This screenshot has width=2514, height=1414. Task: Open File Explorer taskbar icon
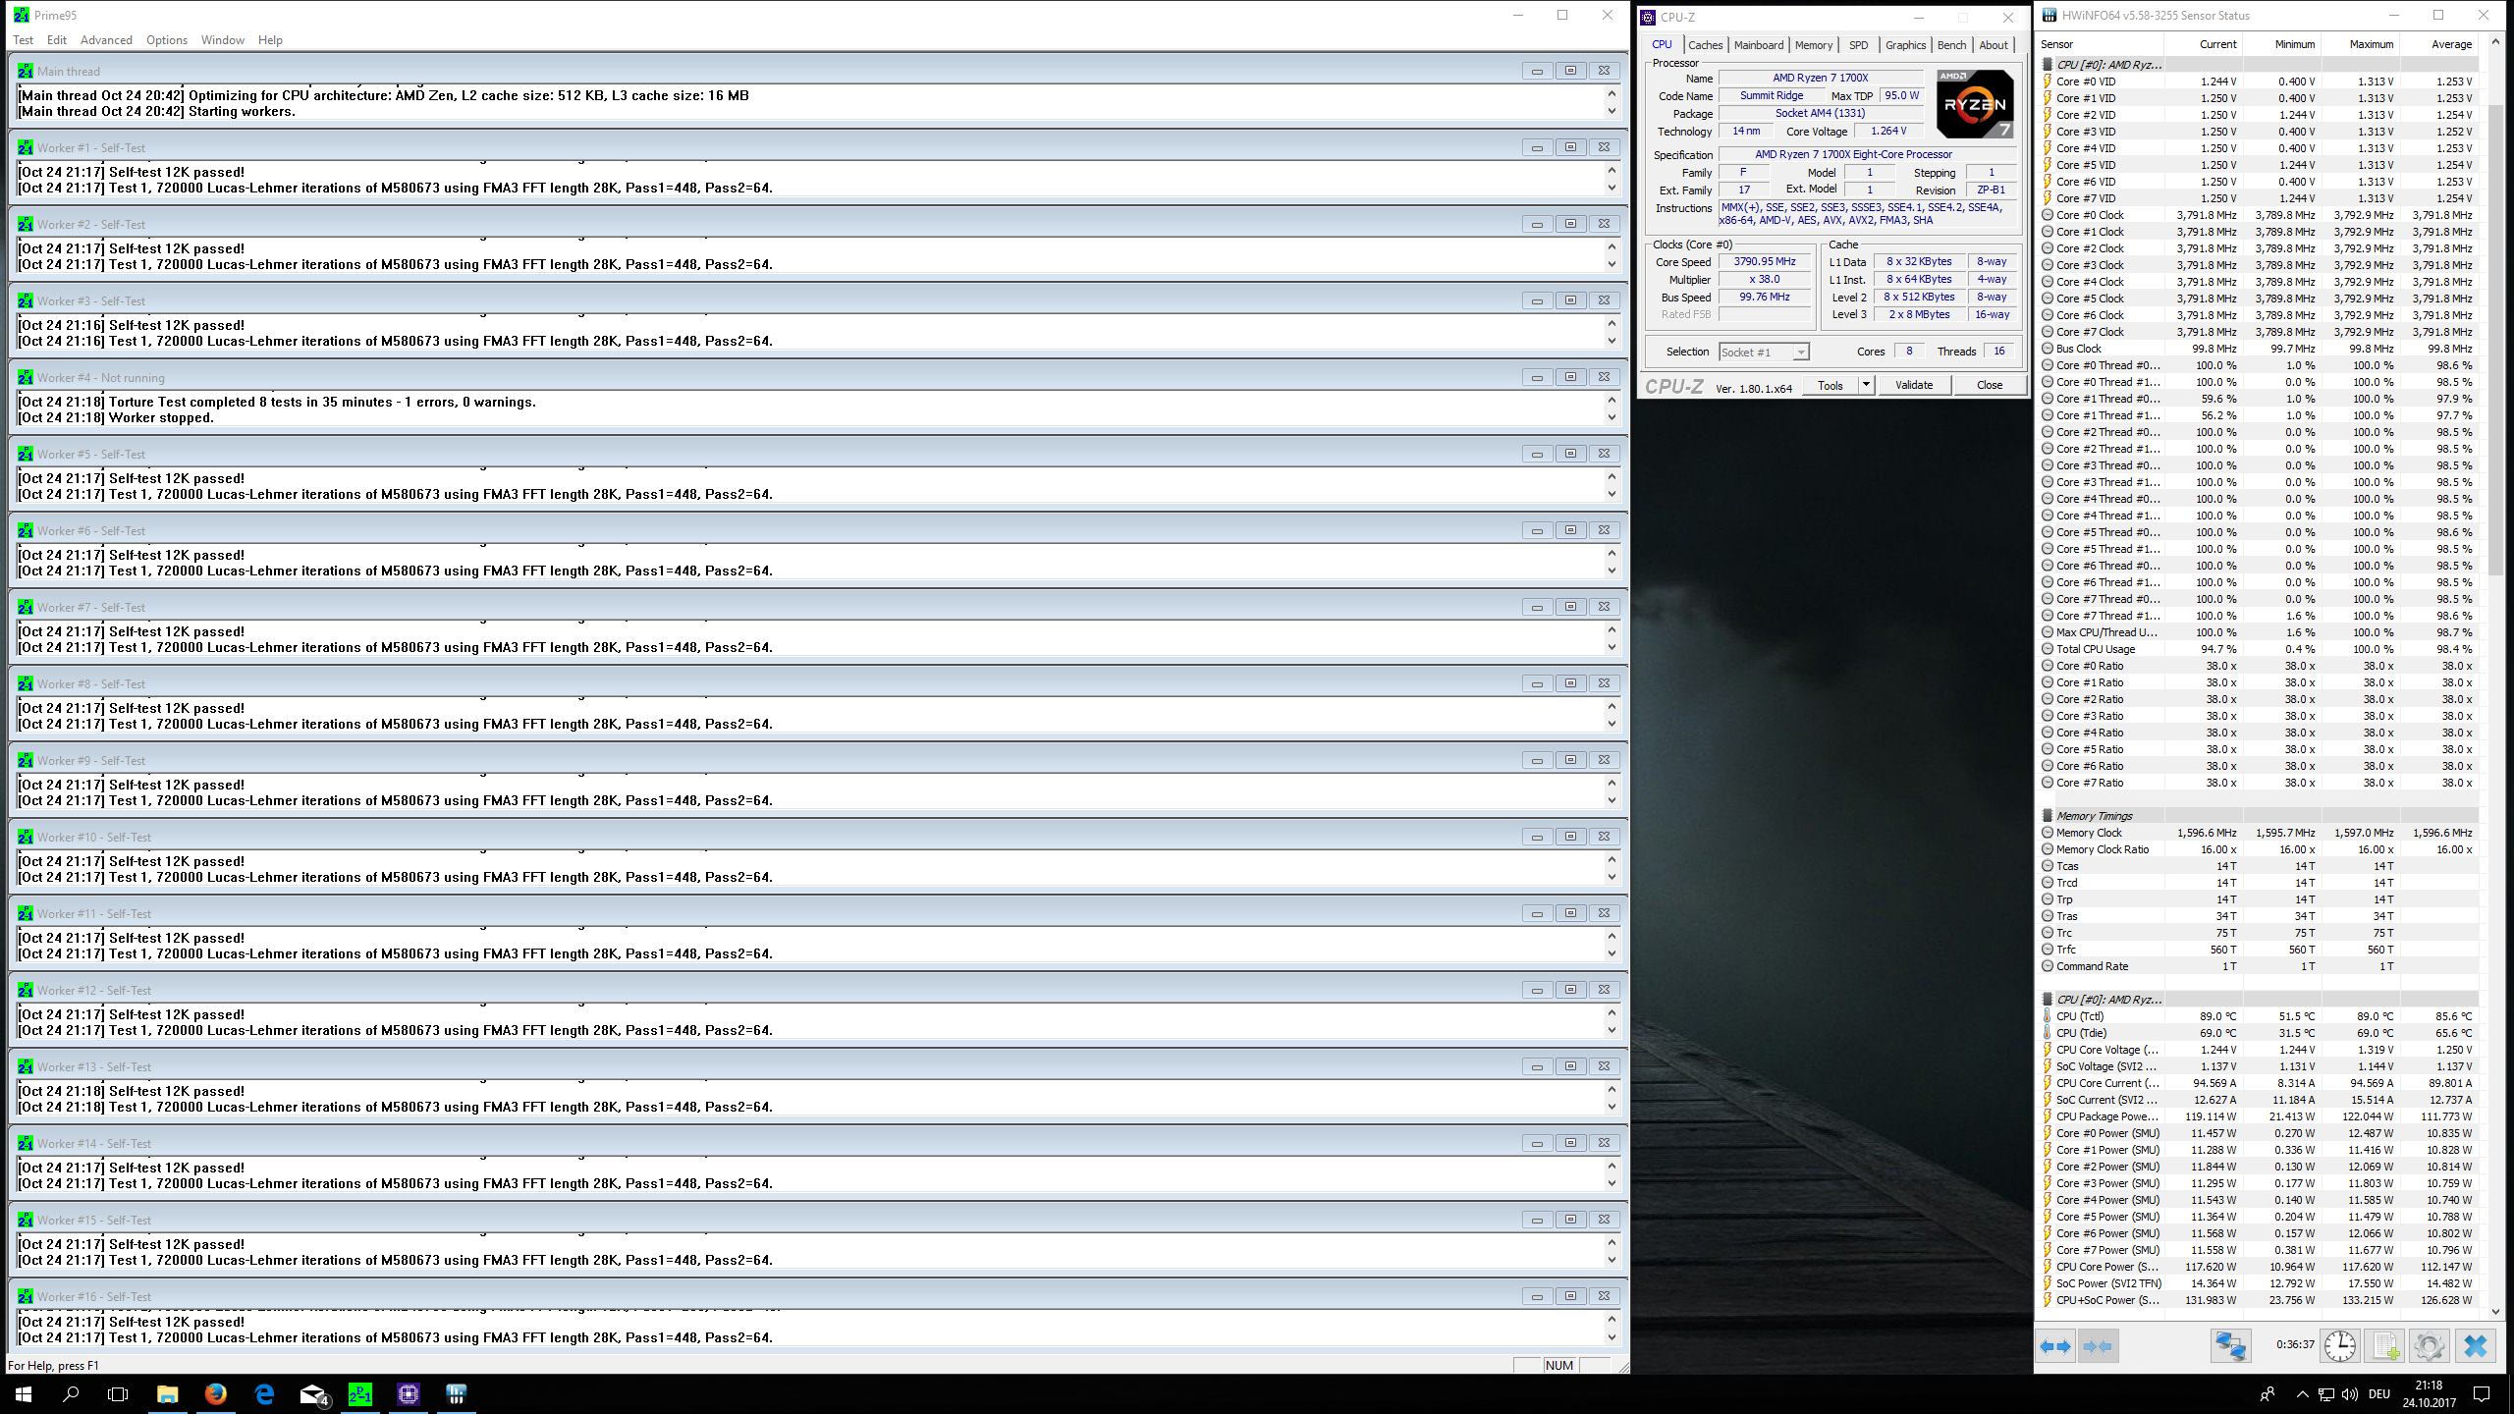pos(167,1393)
